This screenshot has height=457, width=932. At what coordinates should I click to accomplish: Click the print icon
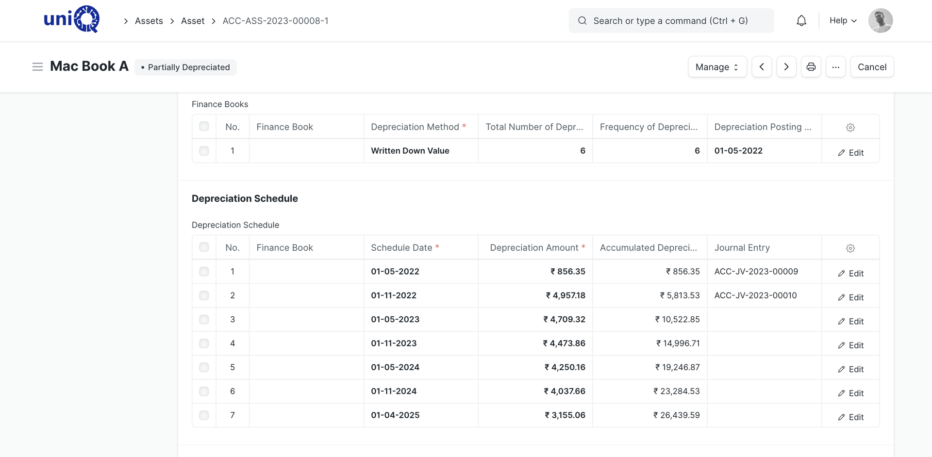pyautogui.click(x=811, y=67)
